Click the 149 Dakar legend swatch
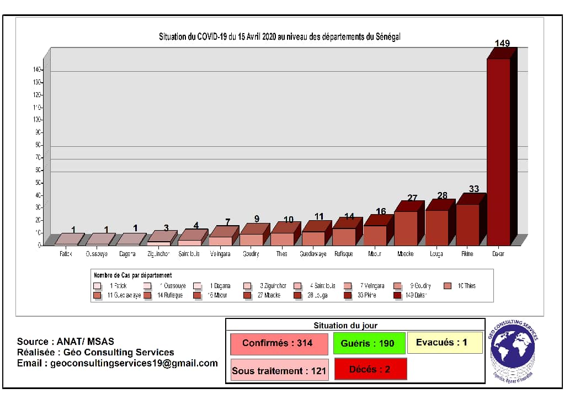564x399 pixels. [397, 295]
